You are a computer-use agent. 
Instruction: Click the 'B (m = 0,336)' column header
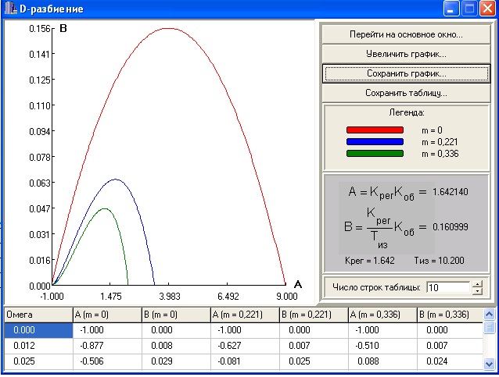450,315
